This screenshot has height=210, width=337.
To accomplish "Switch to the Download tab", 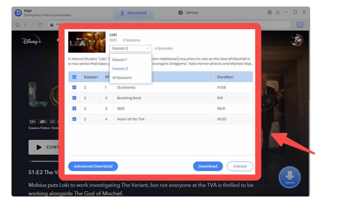I will pyautogui.click(x=133, y=13).
